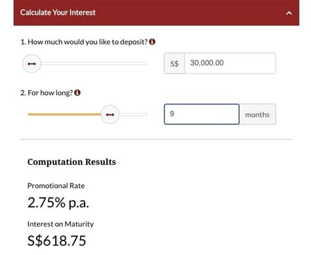Click the duration slider handle
This screenshot has height=255, width=311.
pyautogui.click(x=110, y=114)
